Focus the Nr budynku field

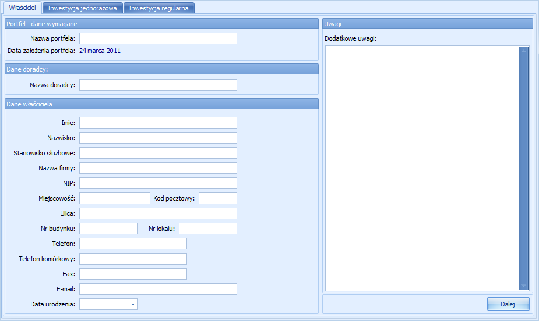(108, 229)
